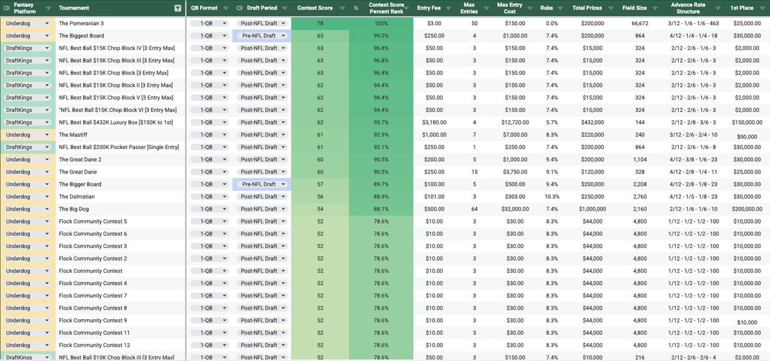Open 1-QB dropdown in The Dalmatian row
This screenshot has height=361, width=770.
(x=209, y=197)
